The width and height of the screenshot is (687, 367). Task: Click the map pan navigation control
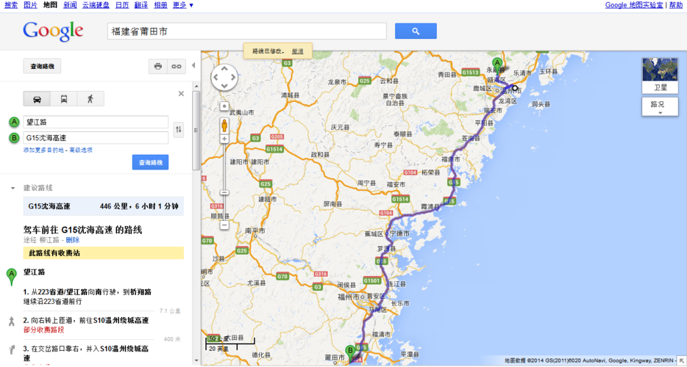(x=224, y=77)
